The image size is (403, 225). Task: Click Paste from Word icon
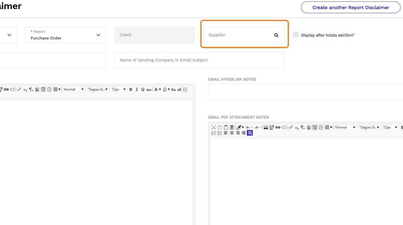[x=232, y=127]
